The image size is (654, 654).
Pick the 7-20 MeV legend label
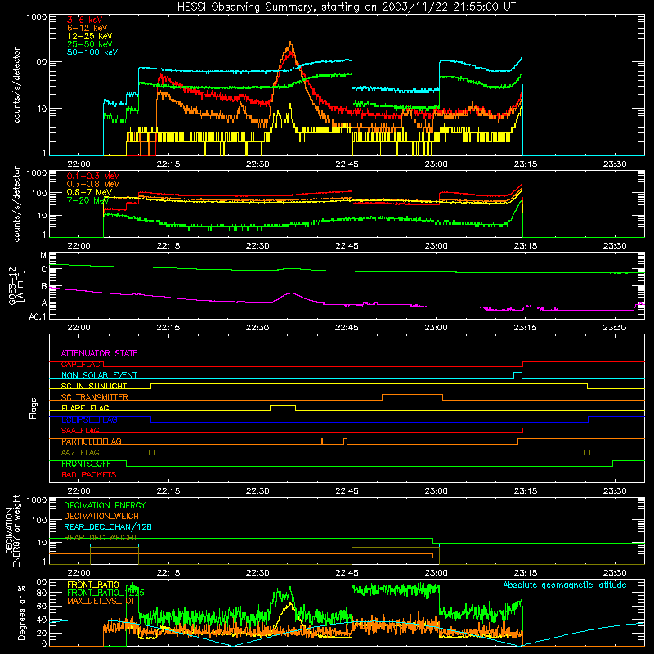click(88, 200)
